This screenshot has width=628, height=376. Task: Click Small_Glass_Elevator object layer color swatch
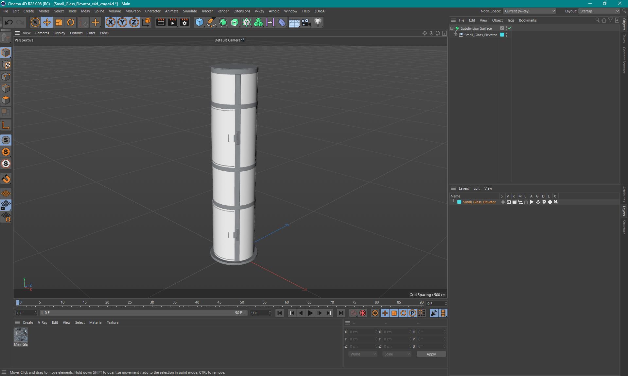[502, 35]
